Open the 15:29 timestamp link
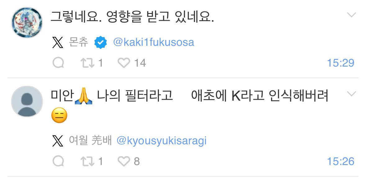Viewport: 366px width, 183px height. point(341,63)
